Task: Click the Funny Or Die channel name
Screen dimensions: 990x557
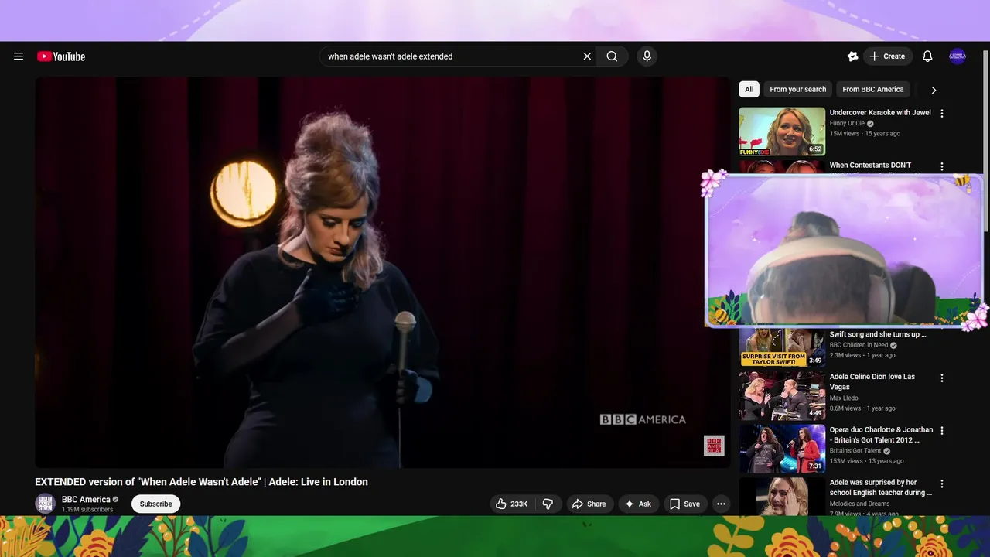Action: click(x=847, y=124)
